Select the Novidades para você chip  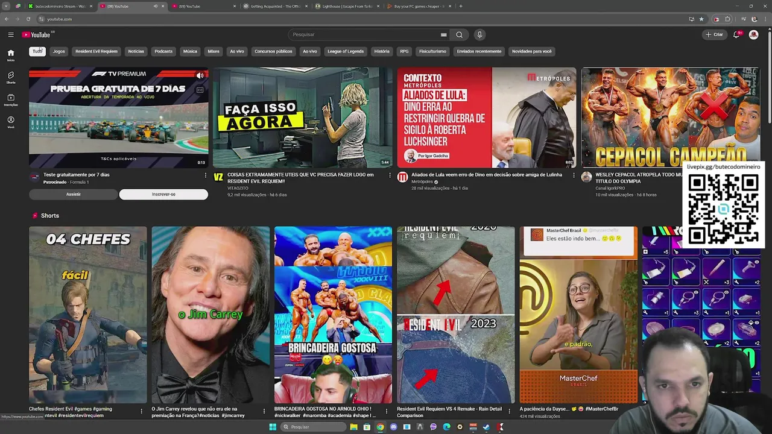coord(532,51)
